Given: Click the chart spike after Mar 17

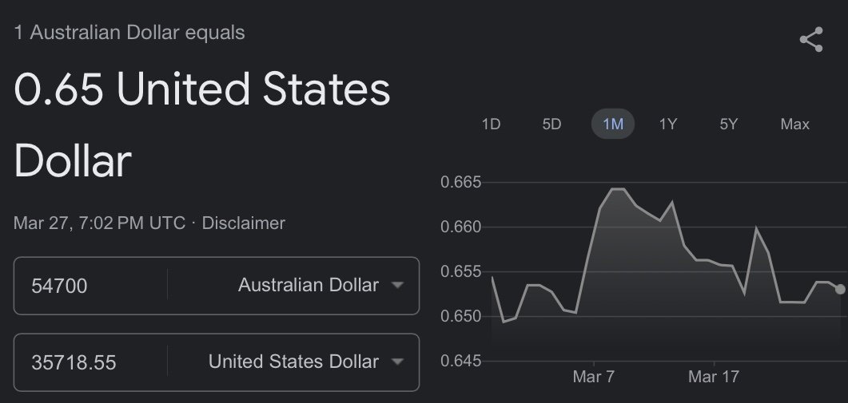Looking at the screenshot, I should point(756,228).
